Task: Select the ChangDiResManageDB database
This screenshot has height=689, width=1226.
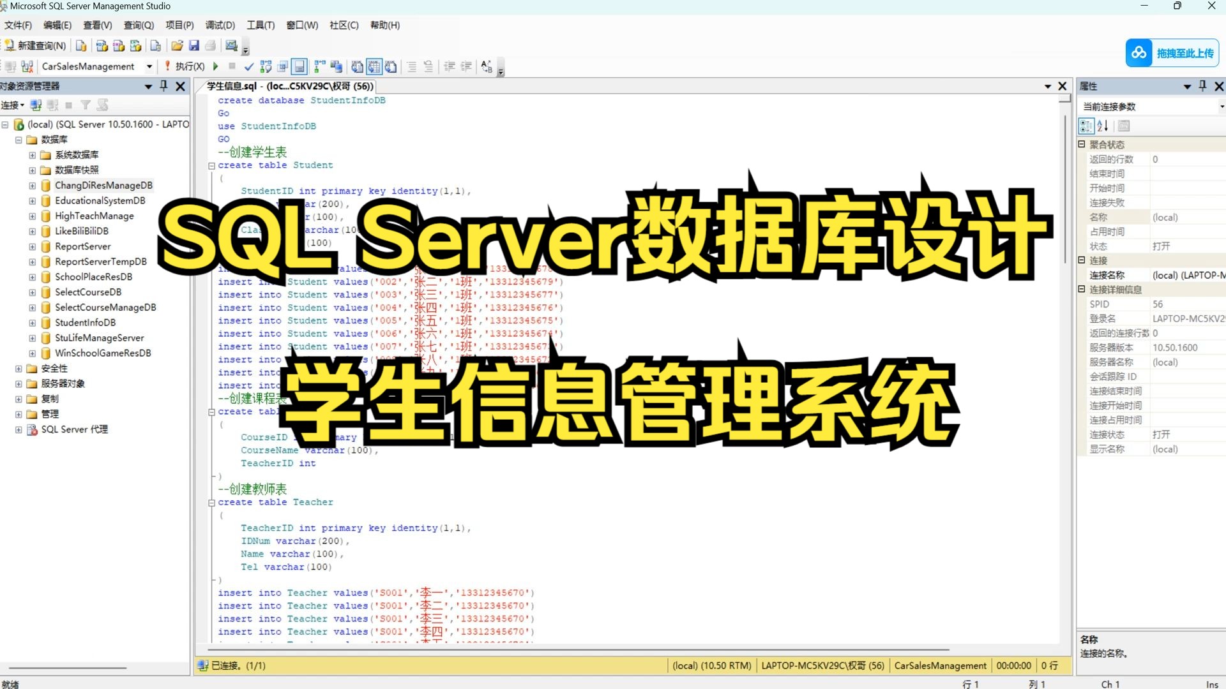Action: pyautogui.click(x=103, y=185)
